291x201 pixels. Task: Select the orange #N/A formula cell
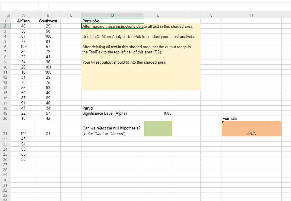click(251, 129)
